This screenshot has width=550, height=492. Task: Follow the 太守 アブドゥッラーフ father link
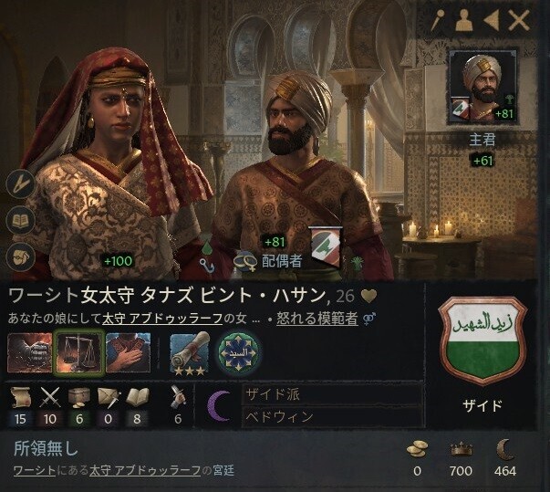point(162,319)
